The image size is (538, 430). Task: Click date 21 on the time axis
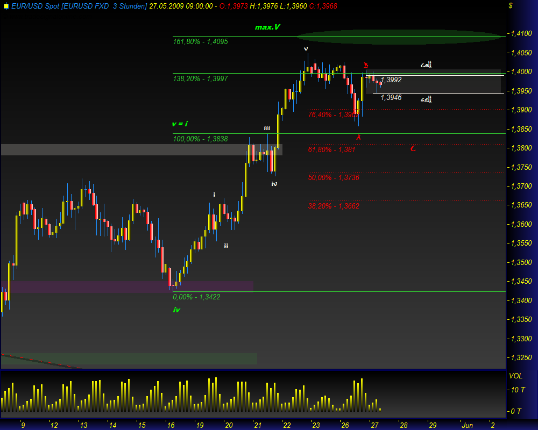(x=258, y=425)
